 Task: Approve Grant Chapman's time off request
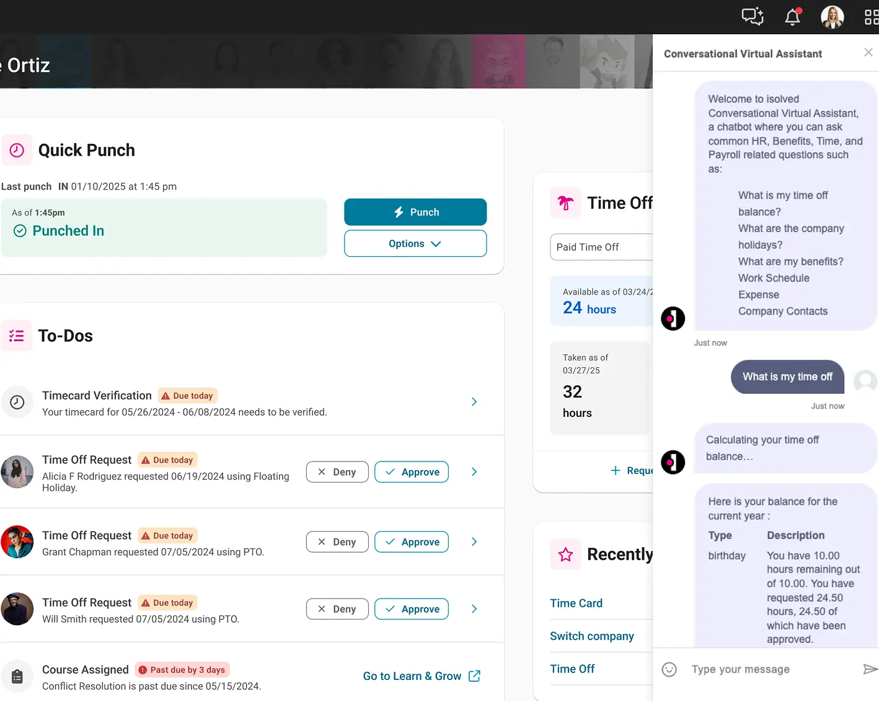(411, 542)
